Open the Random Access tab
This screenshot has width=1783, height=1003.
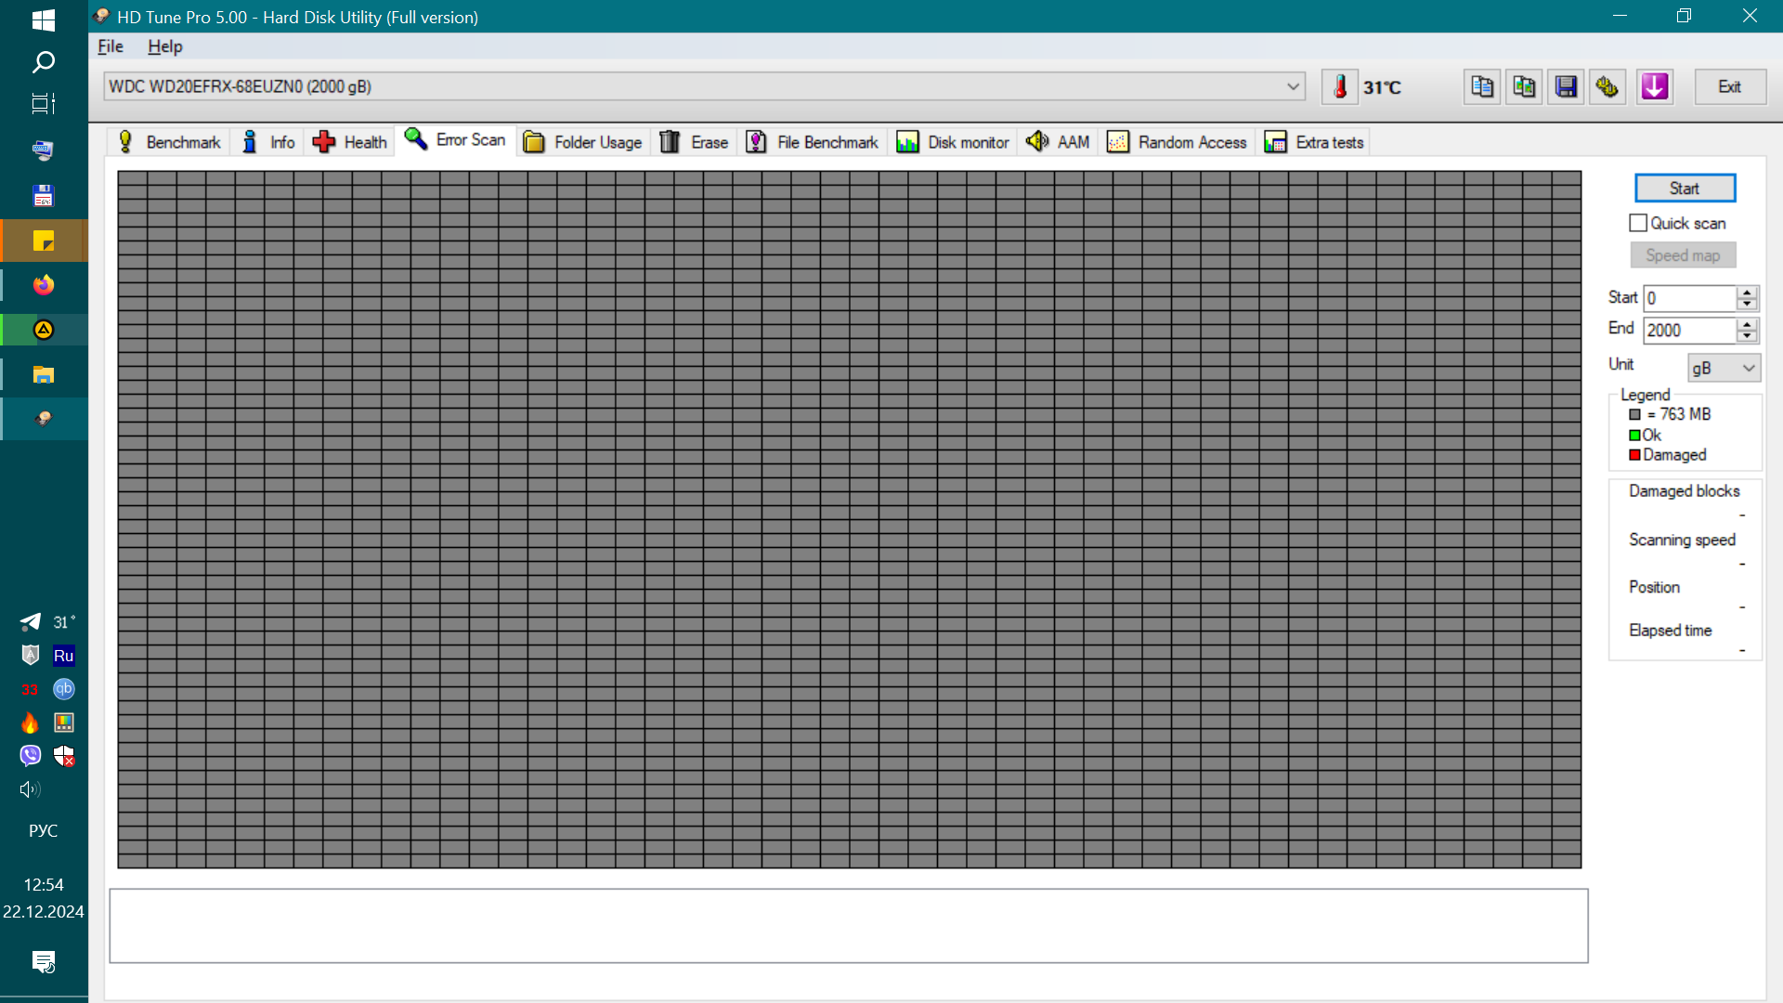point(1178,142)
